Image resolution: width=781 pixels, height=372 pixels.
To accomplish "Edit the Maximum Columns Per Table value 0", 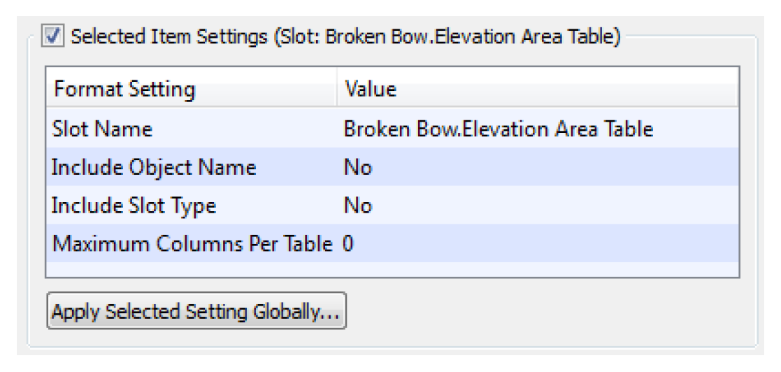I will click(348, 244).
